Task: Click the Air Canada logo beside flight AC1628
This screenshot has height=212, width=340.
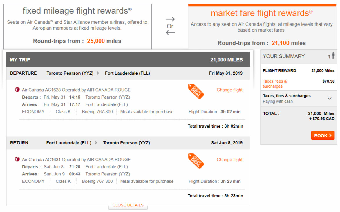Action: [x=18, y=90]
